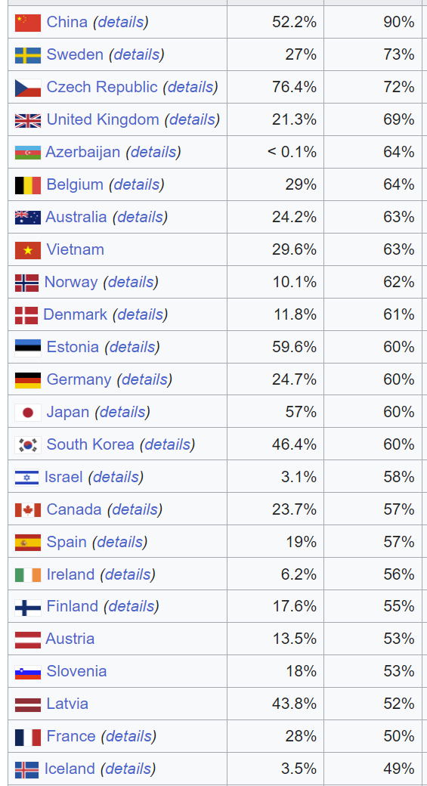Click the Canada flag icon
The image size is (427, 786).
click(x=27, y=510)
